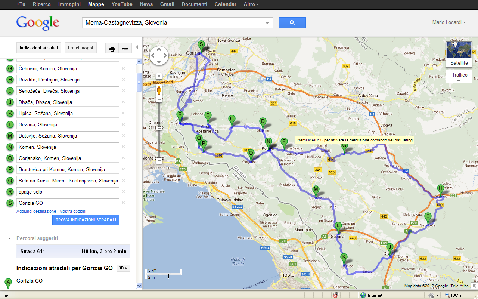Collapse the Percorsi suggeriti section
This screenshot has width=478, height=299.
[x=9, y=238]
